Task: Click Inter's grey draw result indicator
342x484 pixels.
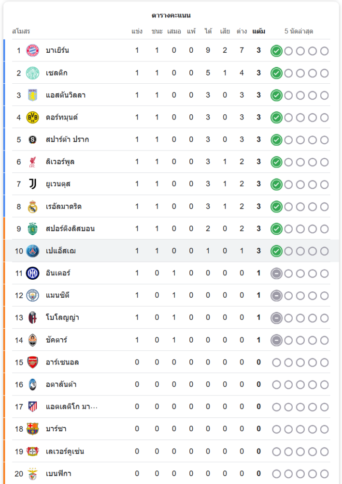Action: click(x=276, y=273)
